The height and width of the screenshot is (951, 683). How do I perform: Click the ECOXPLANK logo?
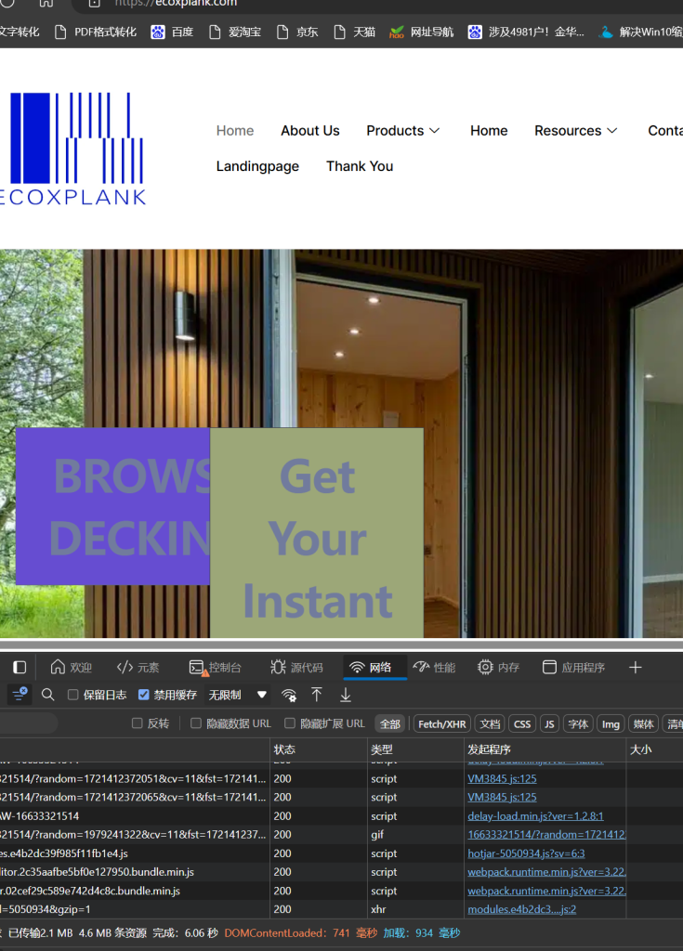(73, 149)
